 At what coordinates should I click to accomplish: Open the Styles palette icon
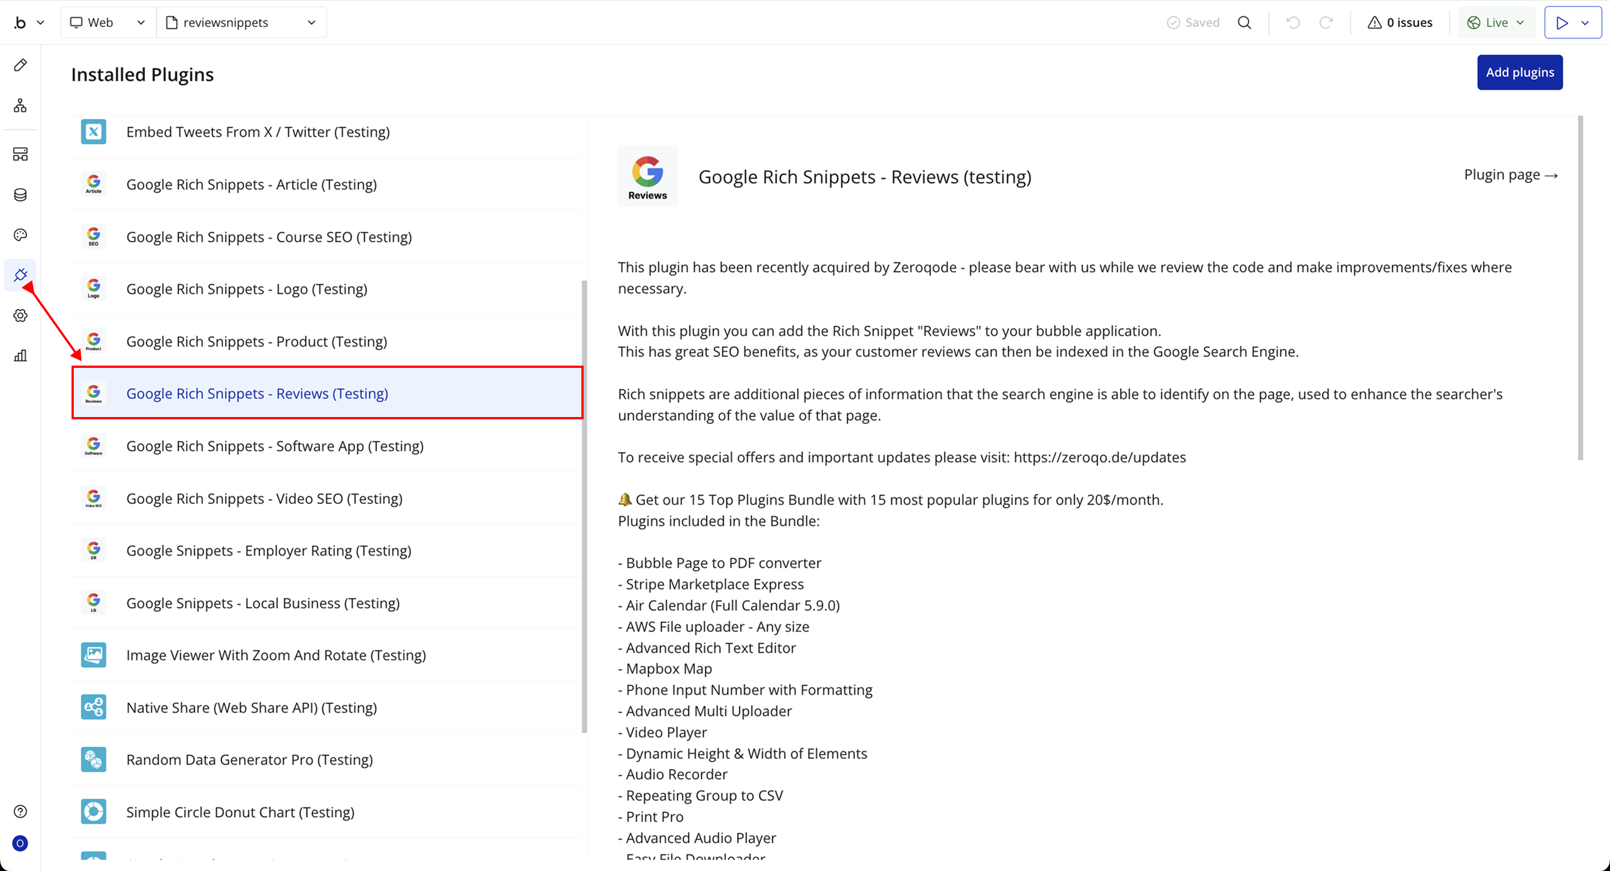click(21, 235)
